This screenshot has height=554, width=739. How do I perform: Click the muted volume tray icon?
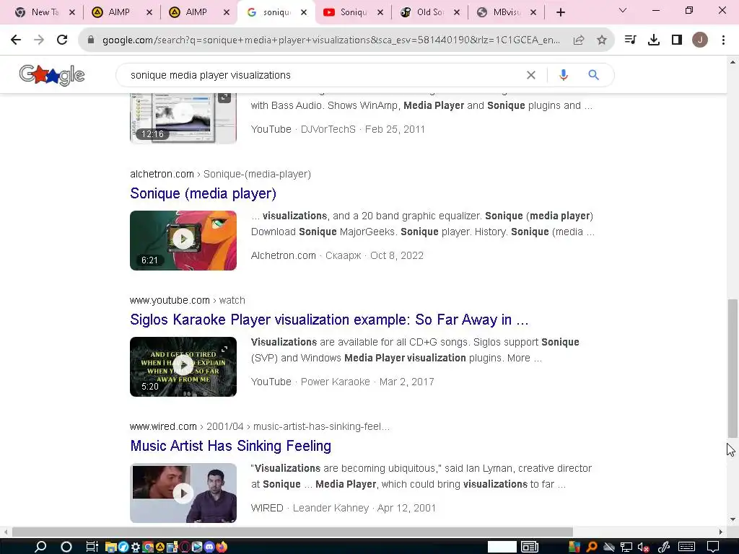pos(643,547)
